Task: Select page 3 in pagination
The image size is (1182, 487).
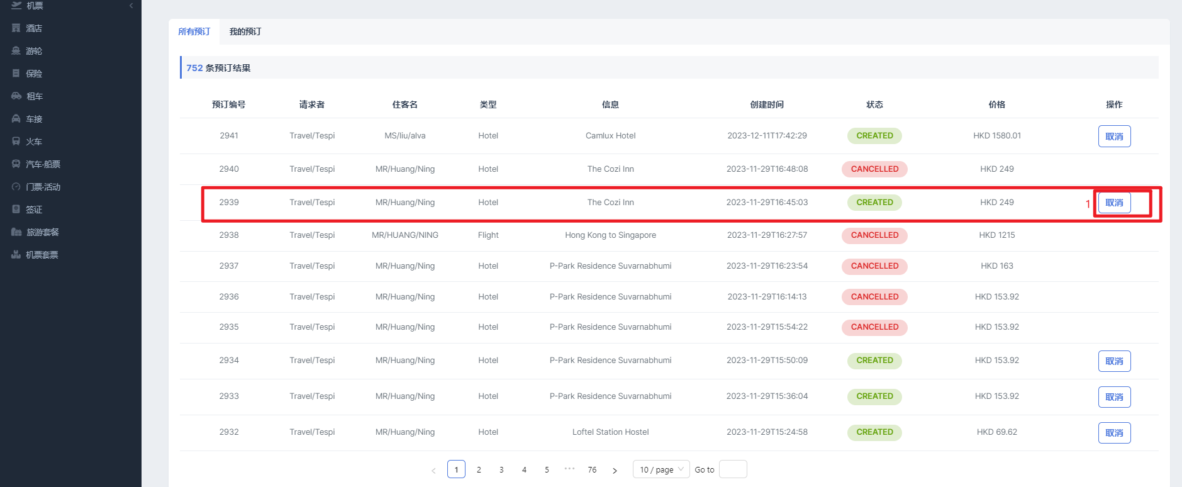Action: tap(501, 469)
